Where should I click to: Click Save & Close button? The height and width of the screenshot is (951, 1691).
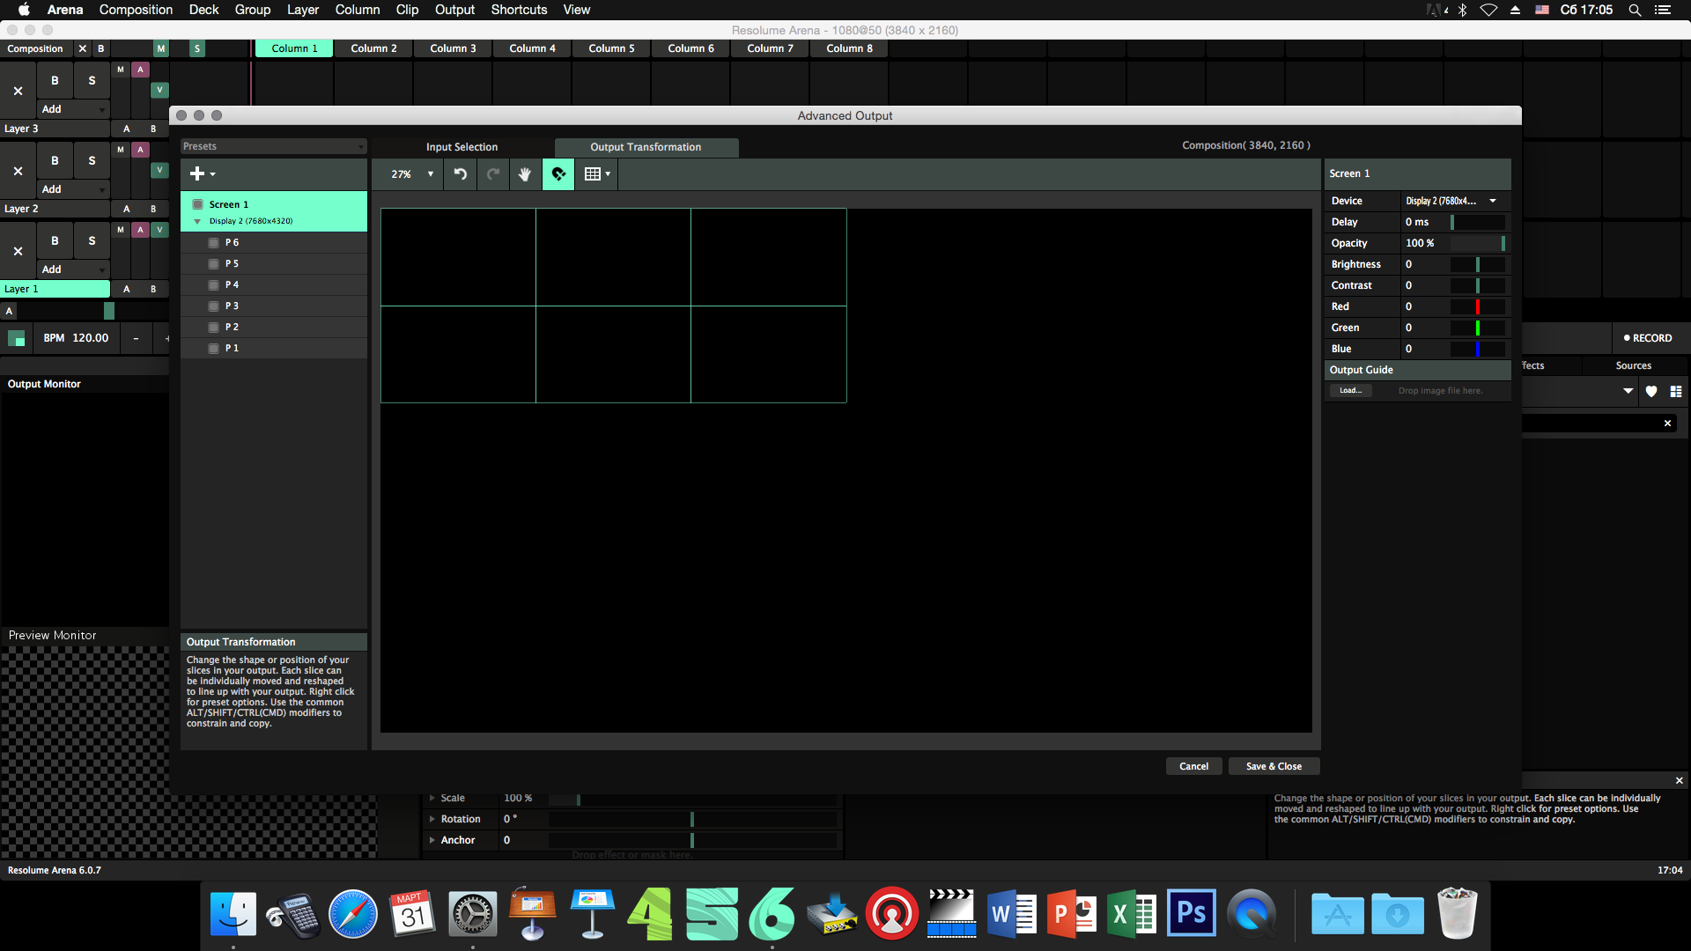coord(1274,766)
